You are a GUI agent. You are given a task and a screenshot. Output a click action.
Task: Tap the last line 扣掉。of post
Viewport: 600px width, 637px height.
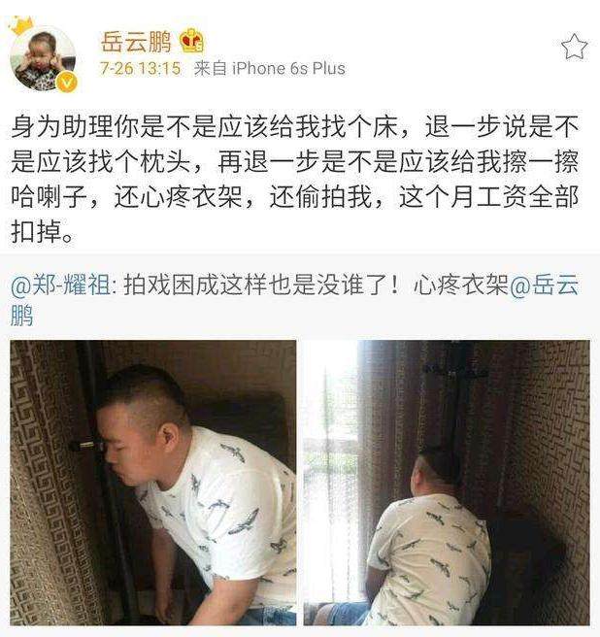43,231
